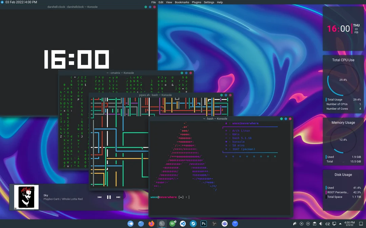
Task: Open Microsoft Teams from the dock
Action: [x=224, y=224]
